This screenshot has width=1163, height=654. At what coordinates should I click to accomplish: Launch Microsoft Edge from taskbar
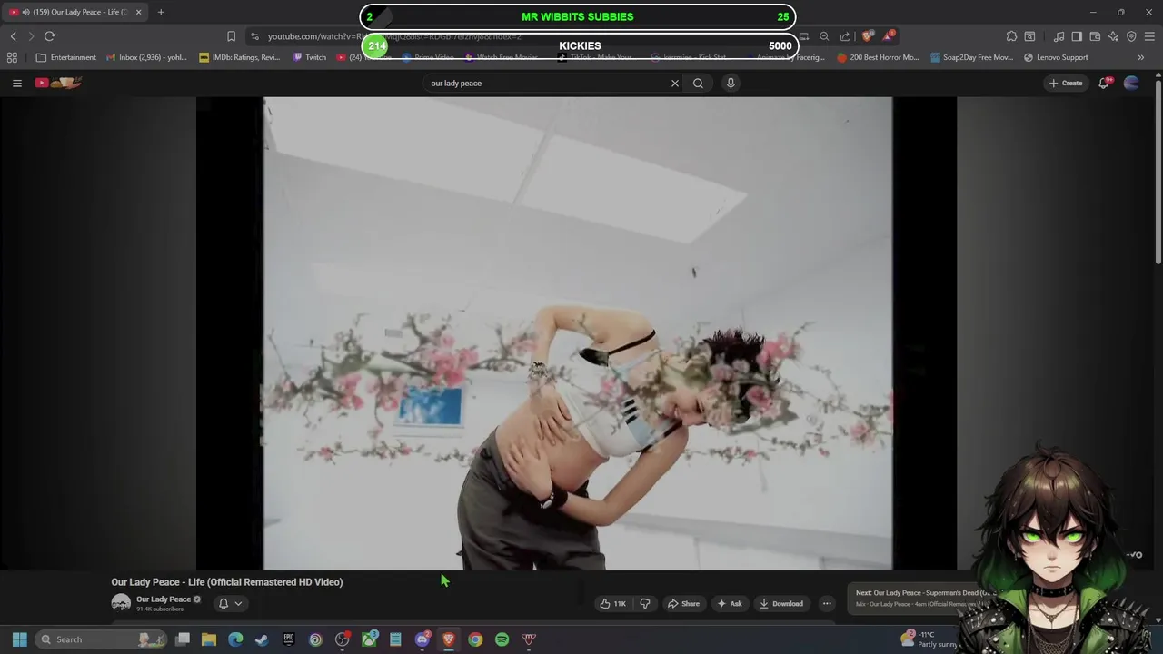click(235, 639)
